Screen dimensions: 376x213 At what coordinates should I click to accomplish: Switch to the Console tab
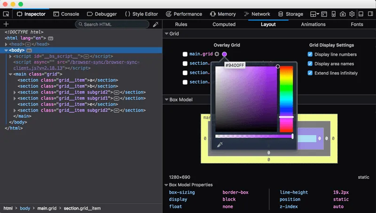(66, 14)
